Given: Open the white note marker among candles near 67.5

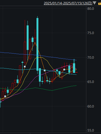Looking at the screenshot, I should tap(64, 70).
